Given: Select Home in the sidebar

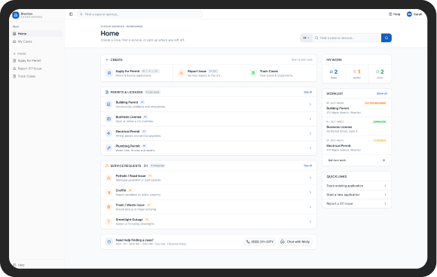Looking at the screenshot, I should 37,34.
